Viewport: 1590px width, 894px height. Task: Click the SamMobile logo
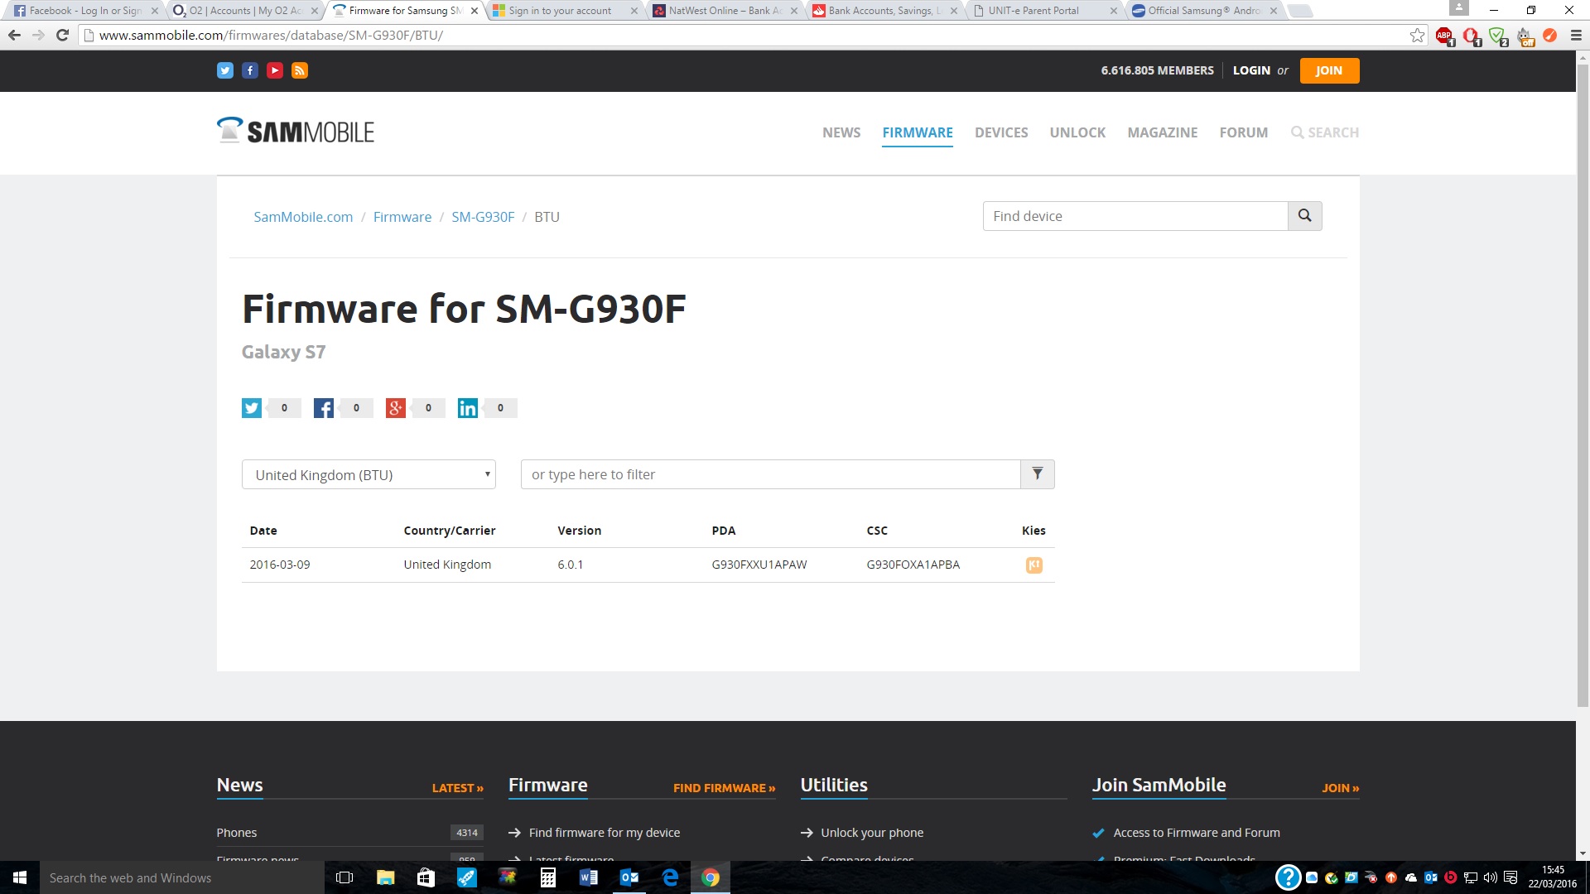point(296,131)
